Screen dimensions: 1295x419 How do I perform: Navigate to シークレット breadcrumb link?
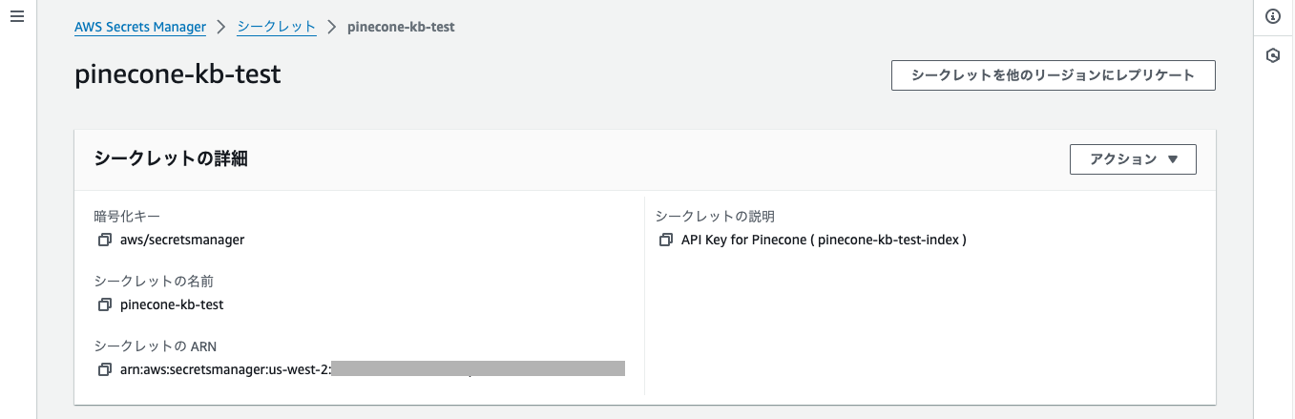point(276,27)
